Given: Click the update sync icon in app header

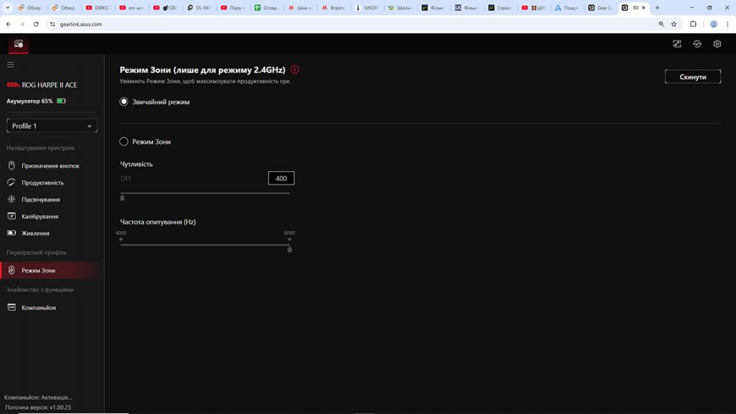Looking at the screenshot, I should coord(697,43).
